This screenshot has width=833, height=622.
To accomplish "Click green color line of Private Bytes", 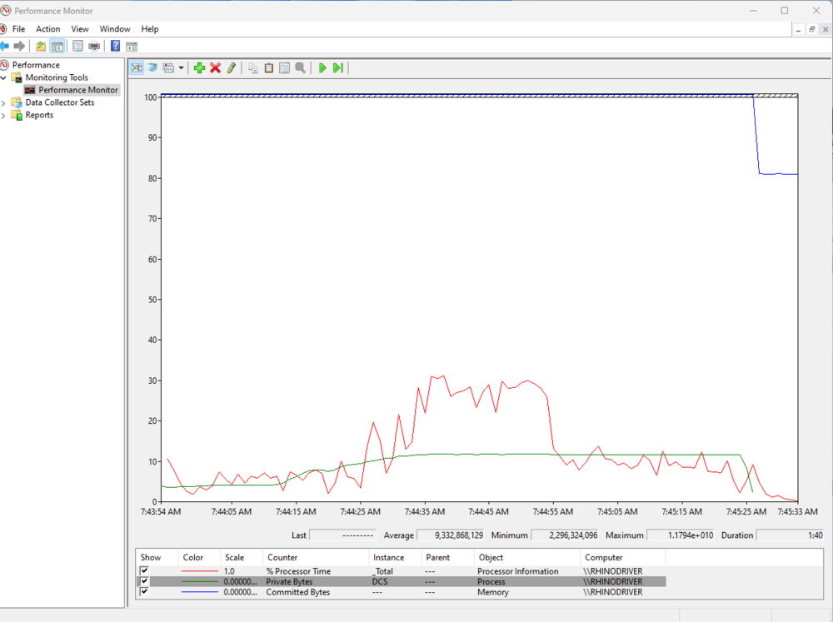I will pyautogui.click(x=200, y=582).
